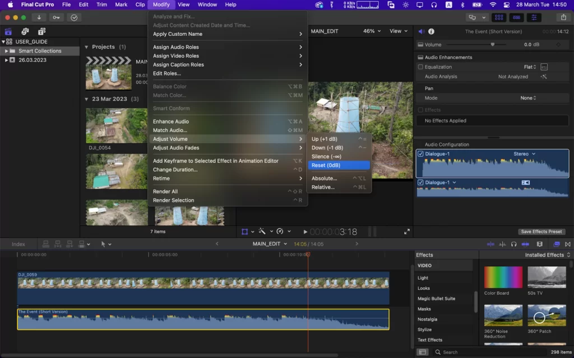Select the Color Board effect thumbnail

point(503,277)
